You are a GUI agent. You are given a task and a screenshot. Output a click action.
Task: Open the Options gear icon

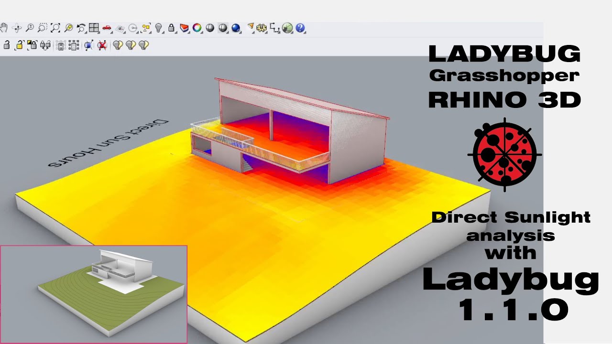pos(262,28)
